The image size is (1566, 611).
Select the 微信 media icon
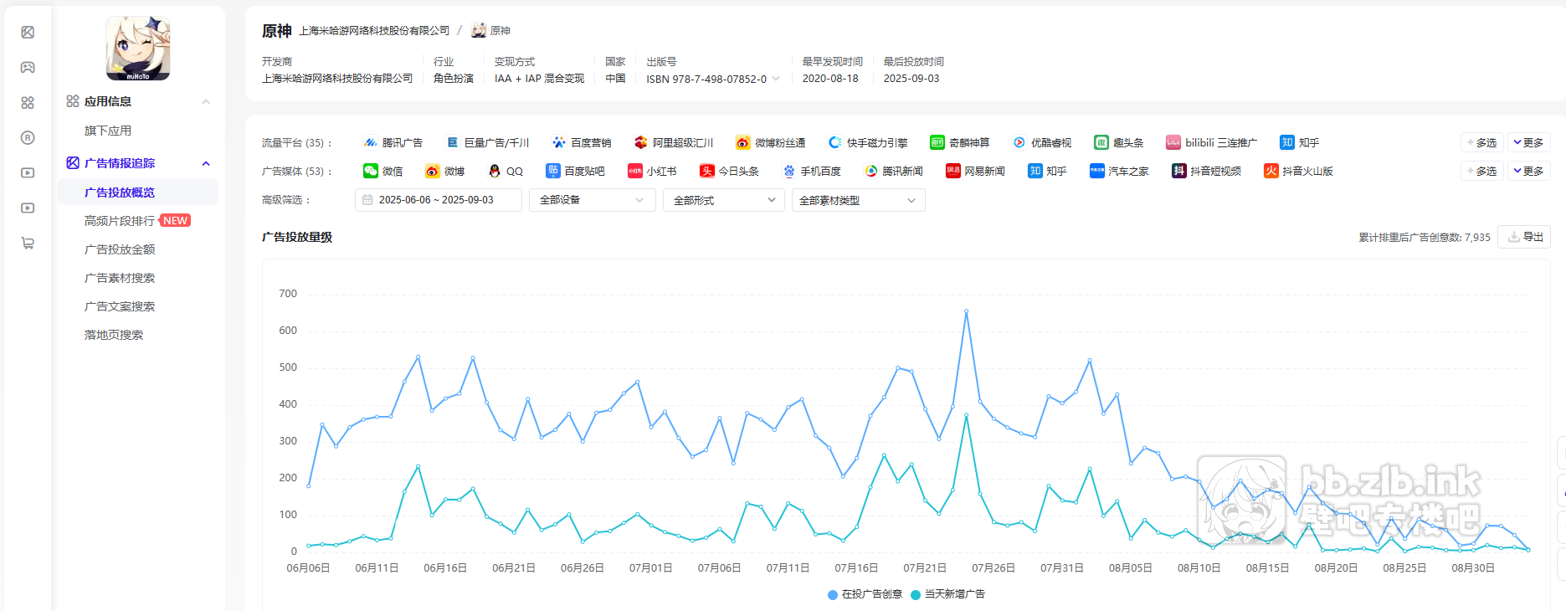pos(371,171)
